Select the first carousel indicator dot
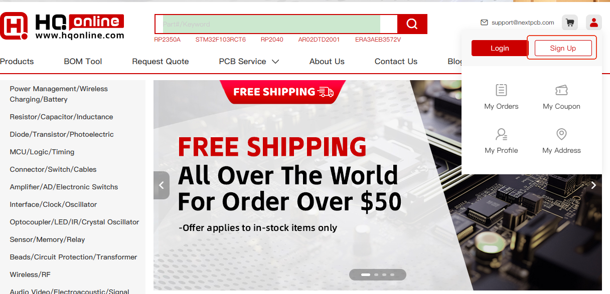Screen dimensions: 610x294 (x=366, y=274)
